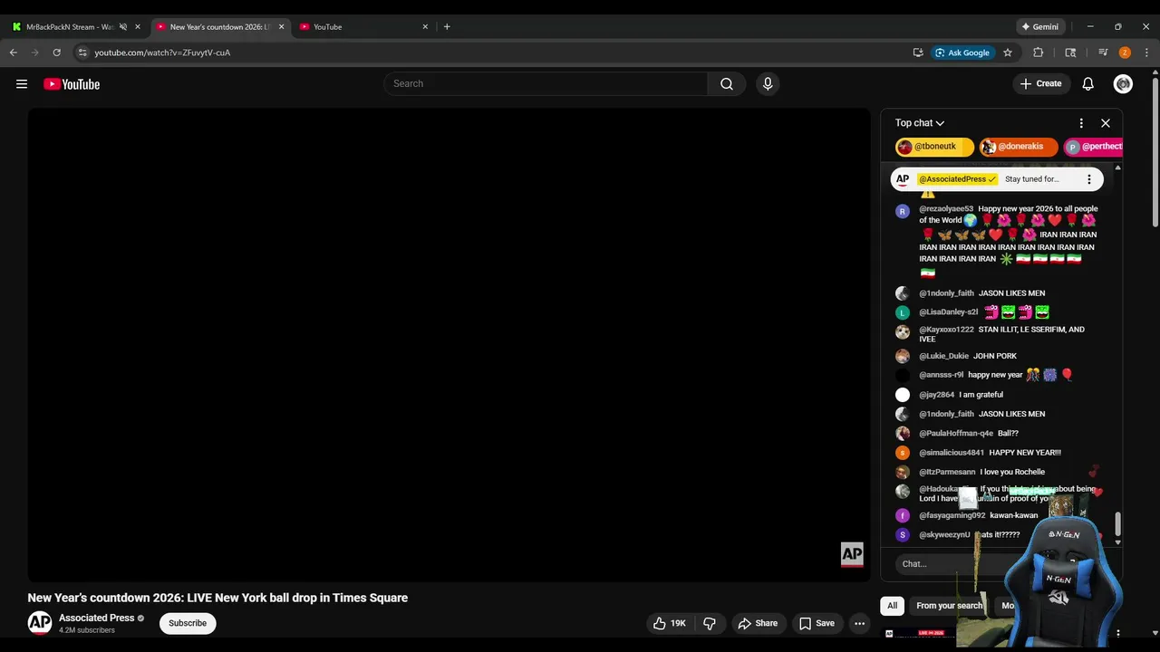Open the YouTube hamburger guide menu
The width and height of the screenshot is (1160, 652).
coord(22,84)
